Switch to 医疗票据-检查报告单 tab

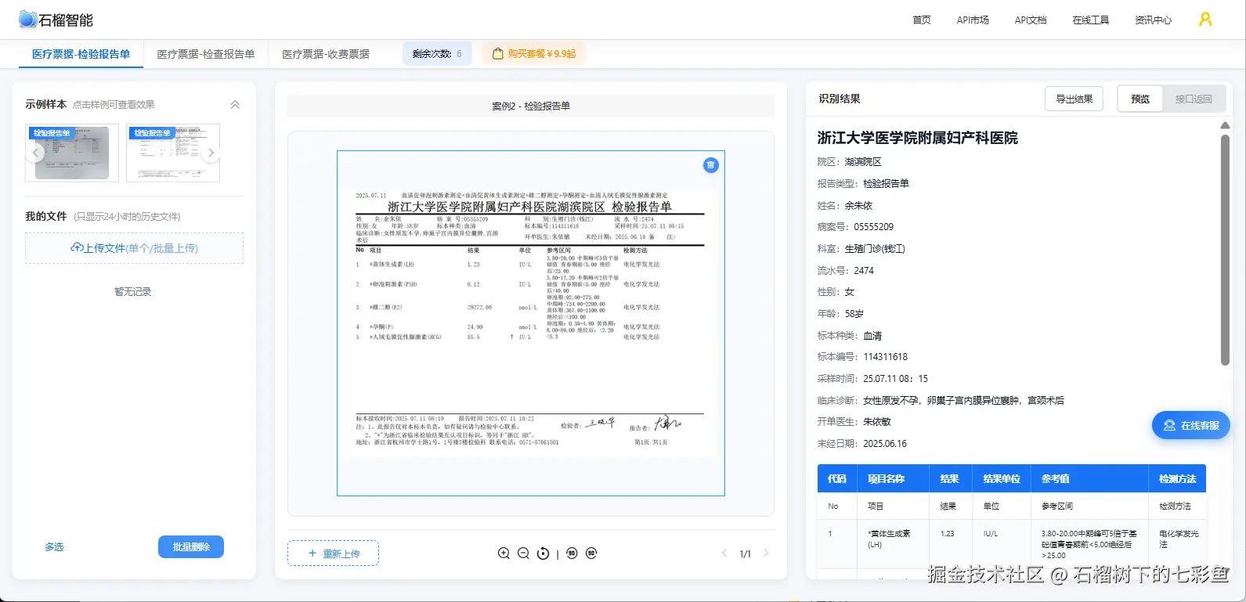(x=206, y=54)
